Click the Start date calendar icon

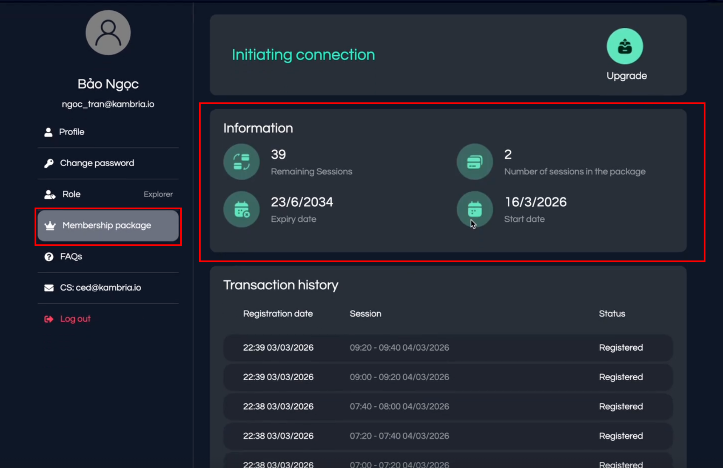click(x=475, y=209)
